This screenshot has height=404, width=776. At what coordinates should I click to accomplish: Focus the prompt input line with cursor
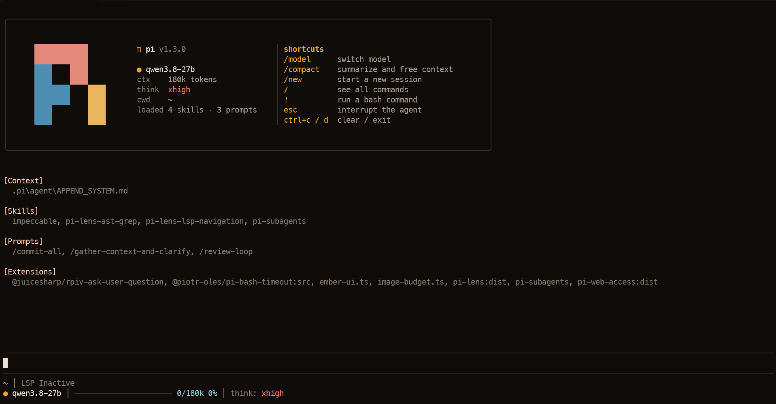click(388, 363)
